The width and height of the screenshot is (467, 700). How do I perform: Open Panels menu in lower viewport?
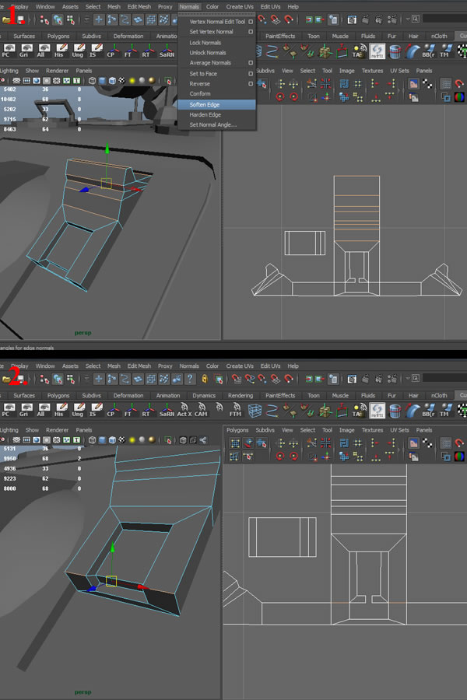click(84, 430)
